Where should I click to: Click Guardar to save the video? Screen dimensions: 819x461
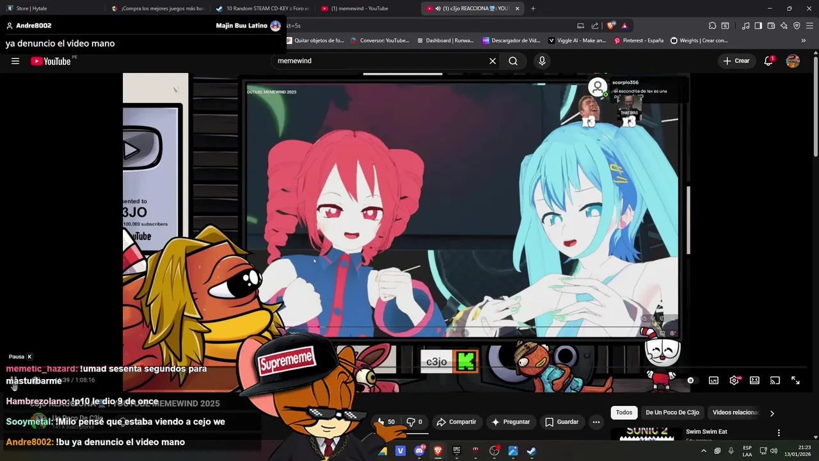[562, 422]
